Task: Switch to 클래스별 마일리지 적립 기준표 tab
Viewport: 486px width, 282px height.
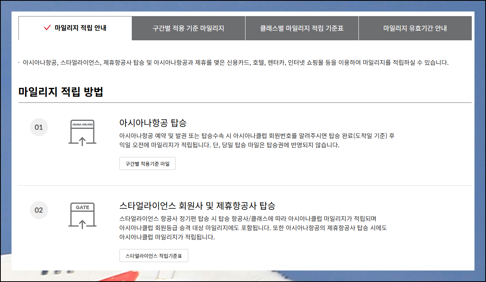Action: pos(302,28)
